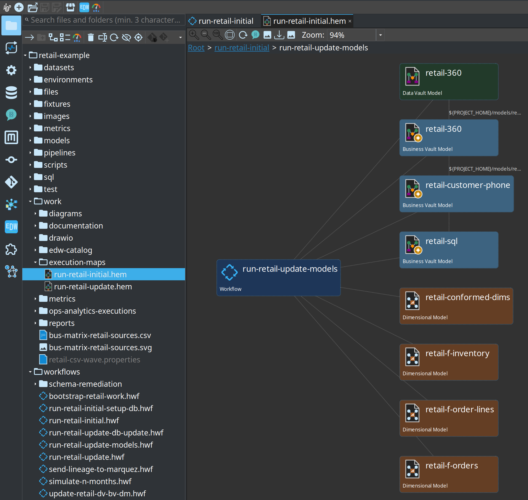Click the download export icon in map toolbar
This screenshot has height=500, width=528.
point(279,35)
